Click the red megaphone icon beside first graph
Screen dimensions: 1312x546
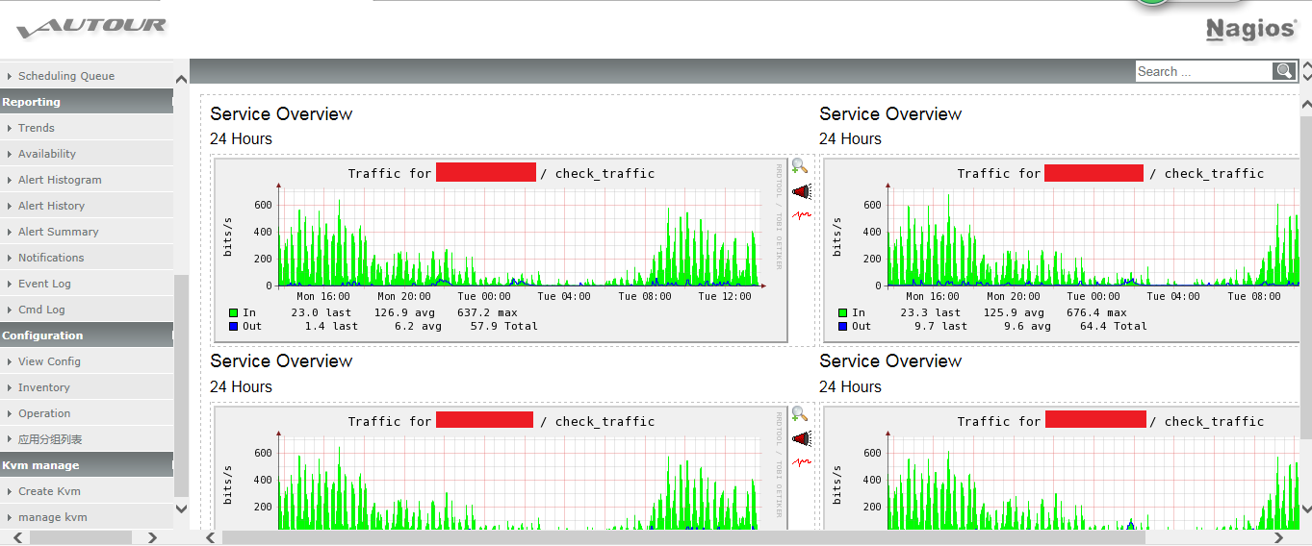801,191
